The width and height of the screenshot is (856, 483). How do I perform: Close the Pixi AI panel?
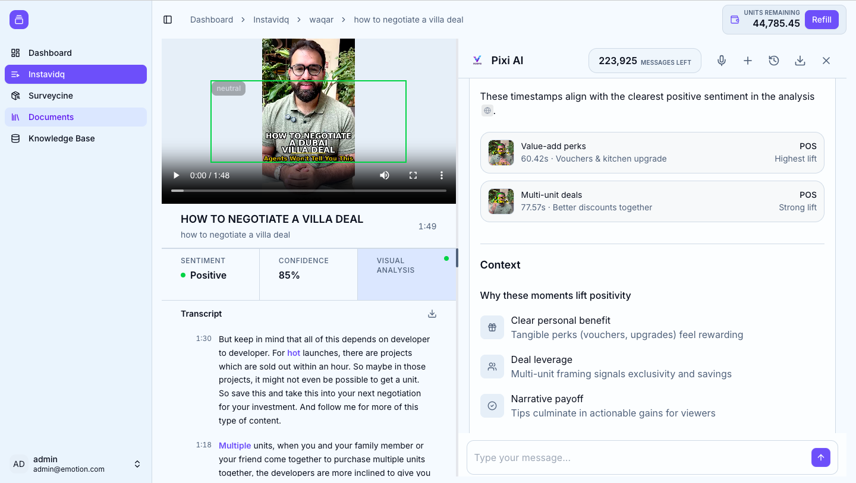click(x=826, y=61)
